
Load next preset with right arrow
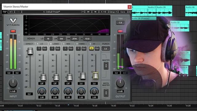click(x=95, y=12)
